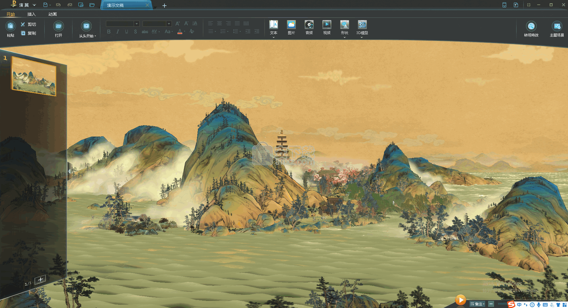The image size is (568, 308).
Task: Toggle underline formatting
Action: [x=127, y=31]
